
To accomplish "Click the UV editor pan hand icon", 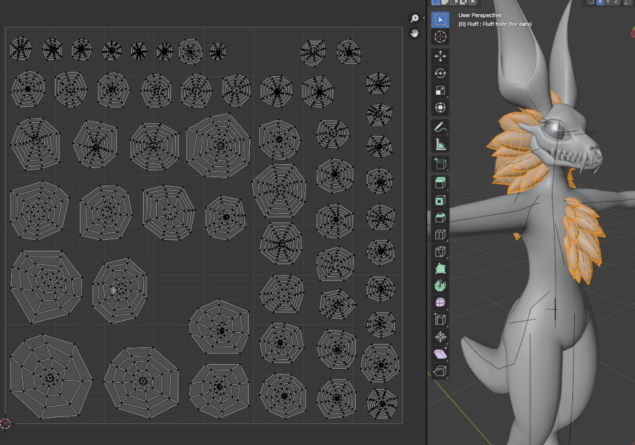I will point(415,33).
